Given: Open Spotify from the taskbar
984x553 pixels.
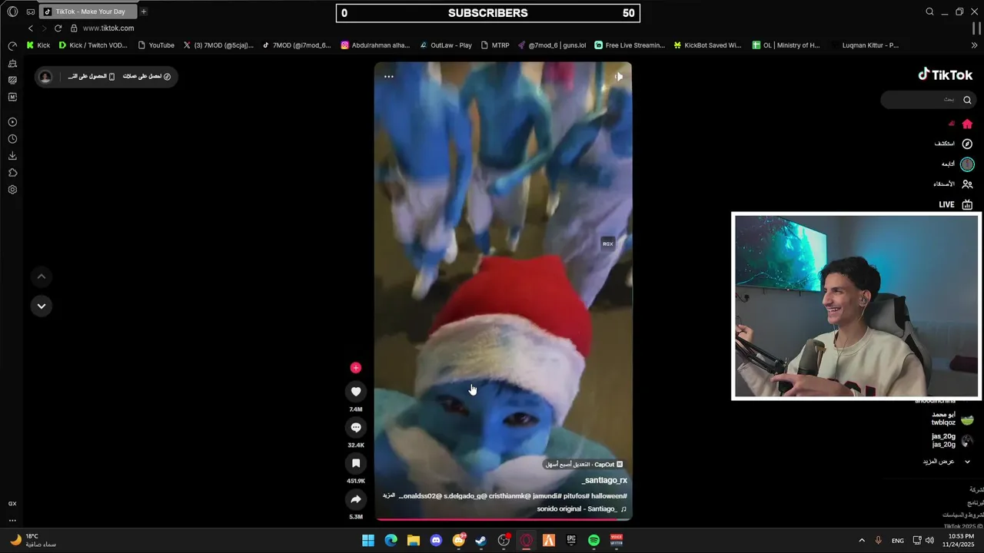Looking at the screenshot, I should tap(593, 541).
